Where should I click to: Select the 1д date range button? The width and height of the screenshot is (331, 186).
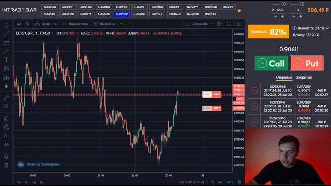coord(41,182)
